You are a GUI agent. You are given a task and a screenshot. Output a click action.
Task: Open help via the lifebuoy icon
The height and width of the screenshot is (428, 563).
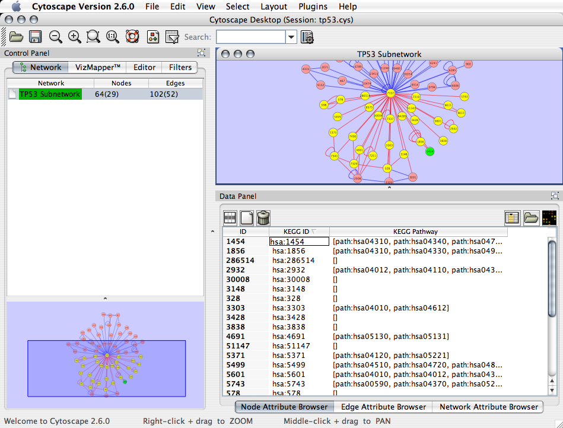click(x=132, y=37)
